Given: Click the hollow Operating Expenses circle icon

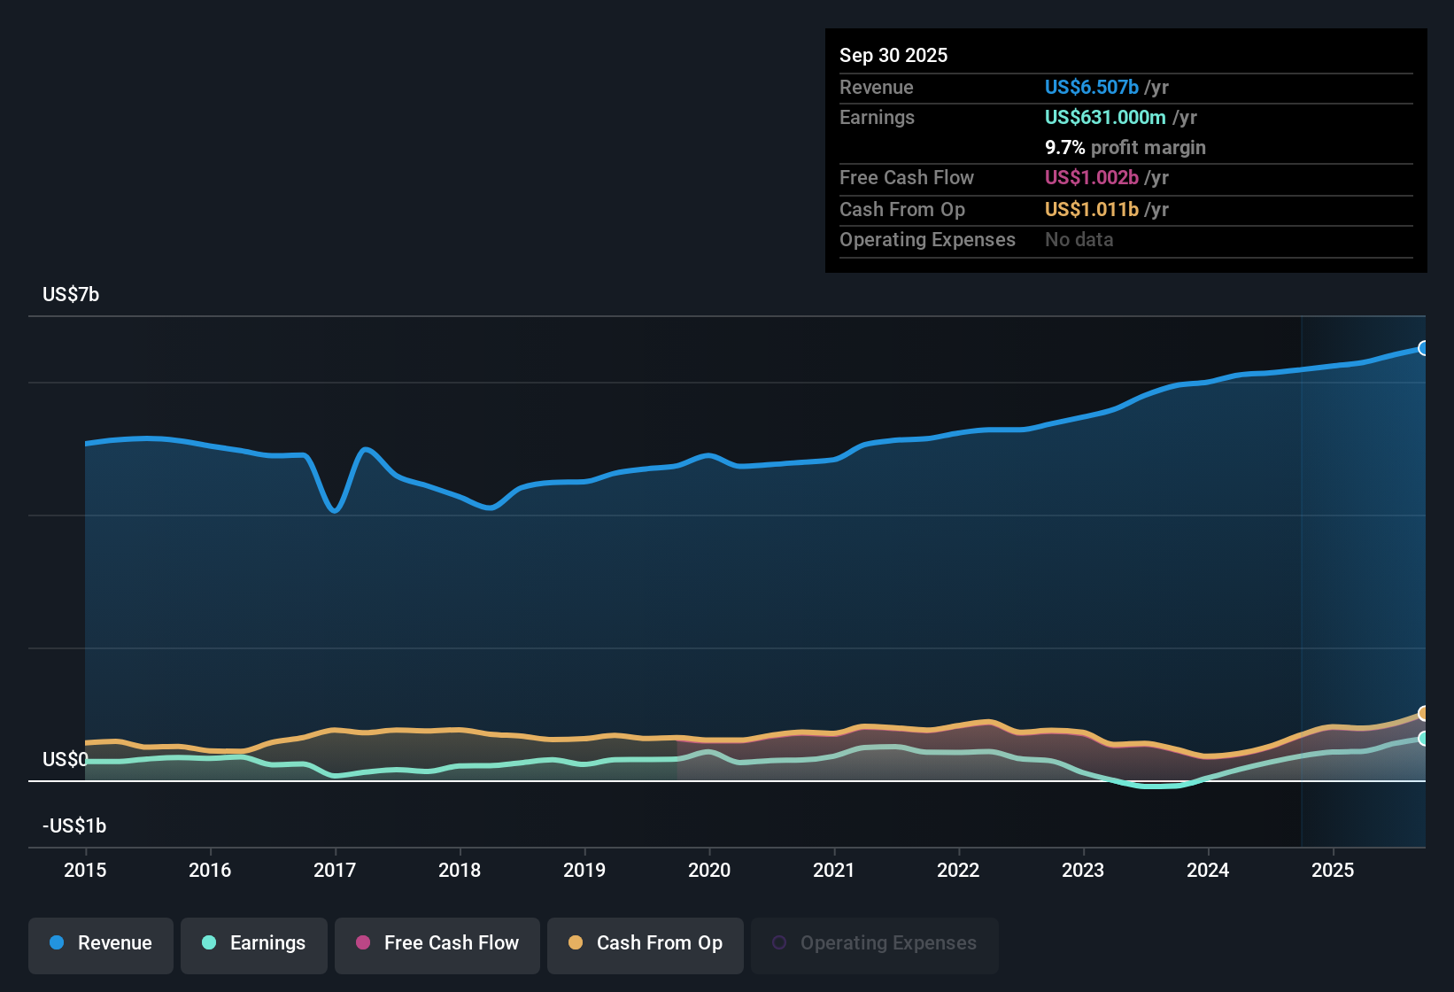Looking at the screenshot, I should pos(778,942).
